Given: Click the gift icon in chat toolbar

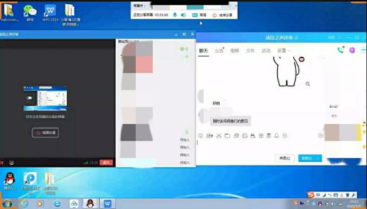Looking at the screenshot, I should point(261,135).
